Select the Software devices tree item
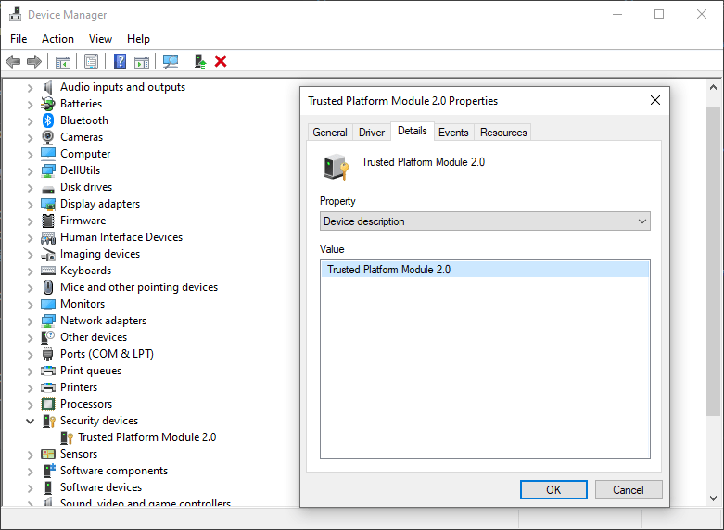Viewport: 724px width, 530px height. tap(101, 487)
